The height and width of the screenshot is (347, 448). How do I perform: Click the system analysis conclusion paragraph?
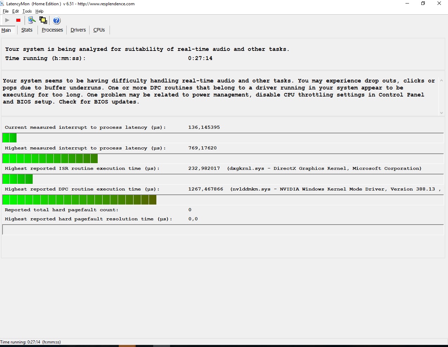coord(219,91)
